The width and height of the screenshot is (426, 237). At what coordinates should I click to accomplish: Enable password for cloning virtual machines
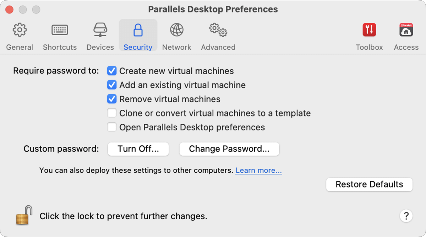point(111,113)
